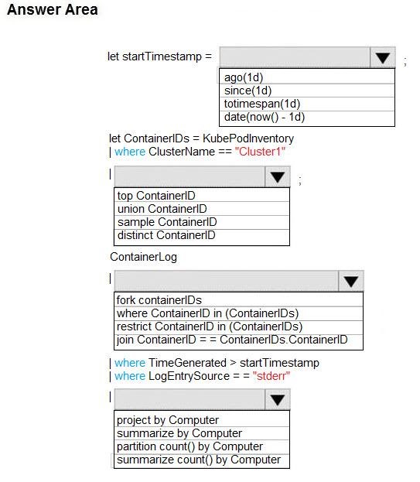420x482 pixels.
Task: Select fork containerIDs option
Action: (238, 299)
